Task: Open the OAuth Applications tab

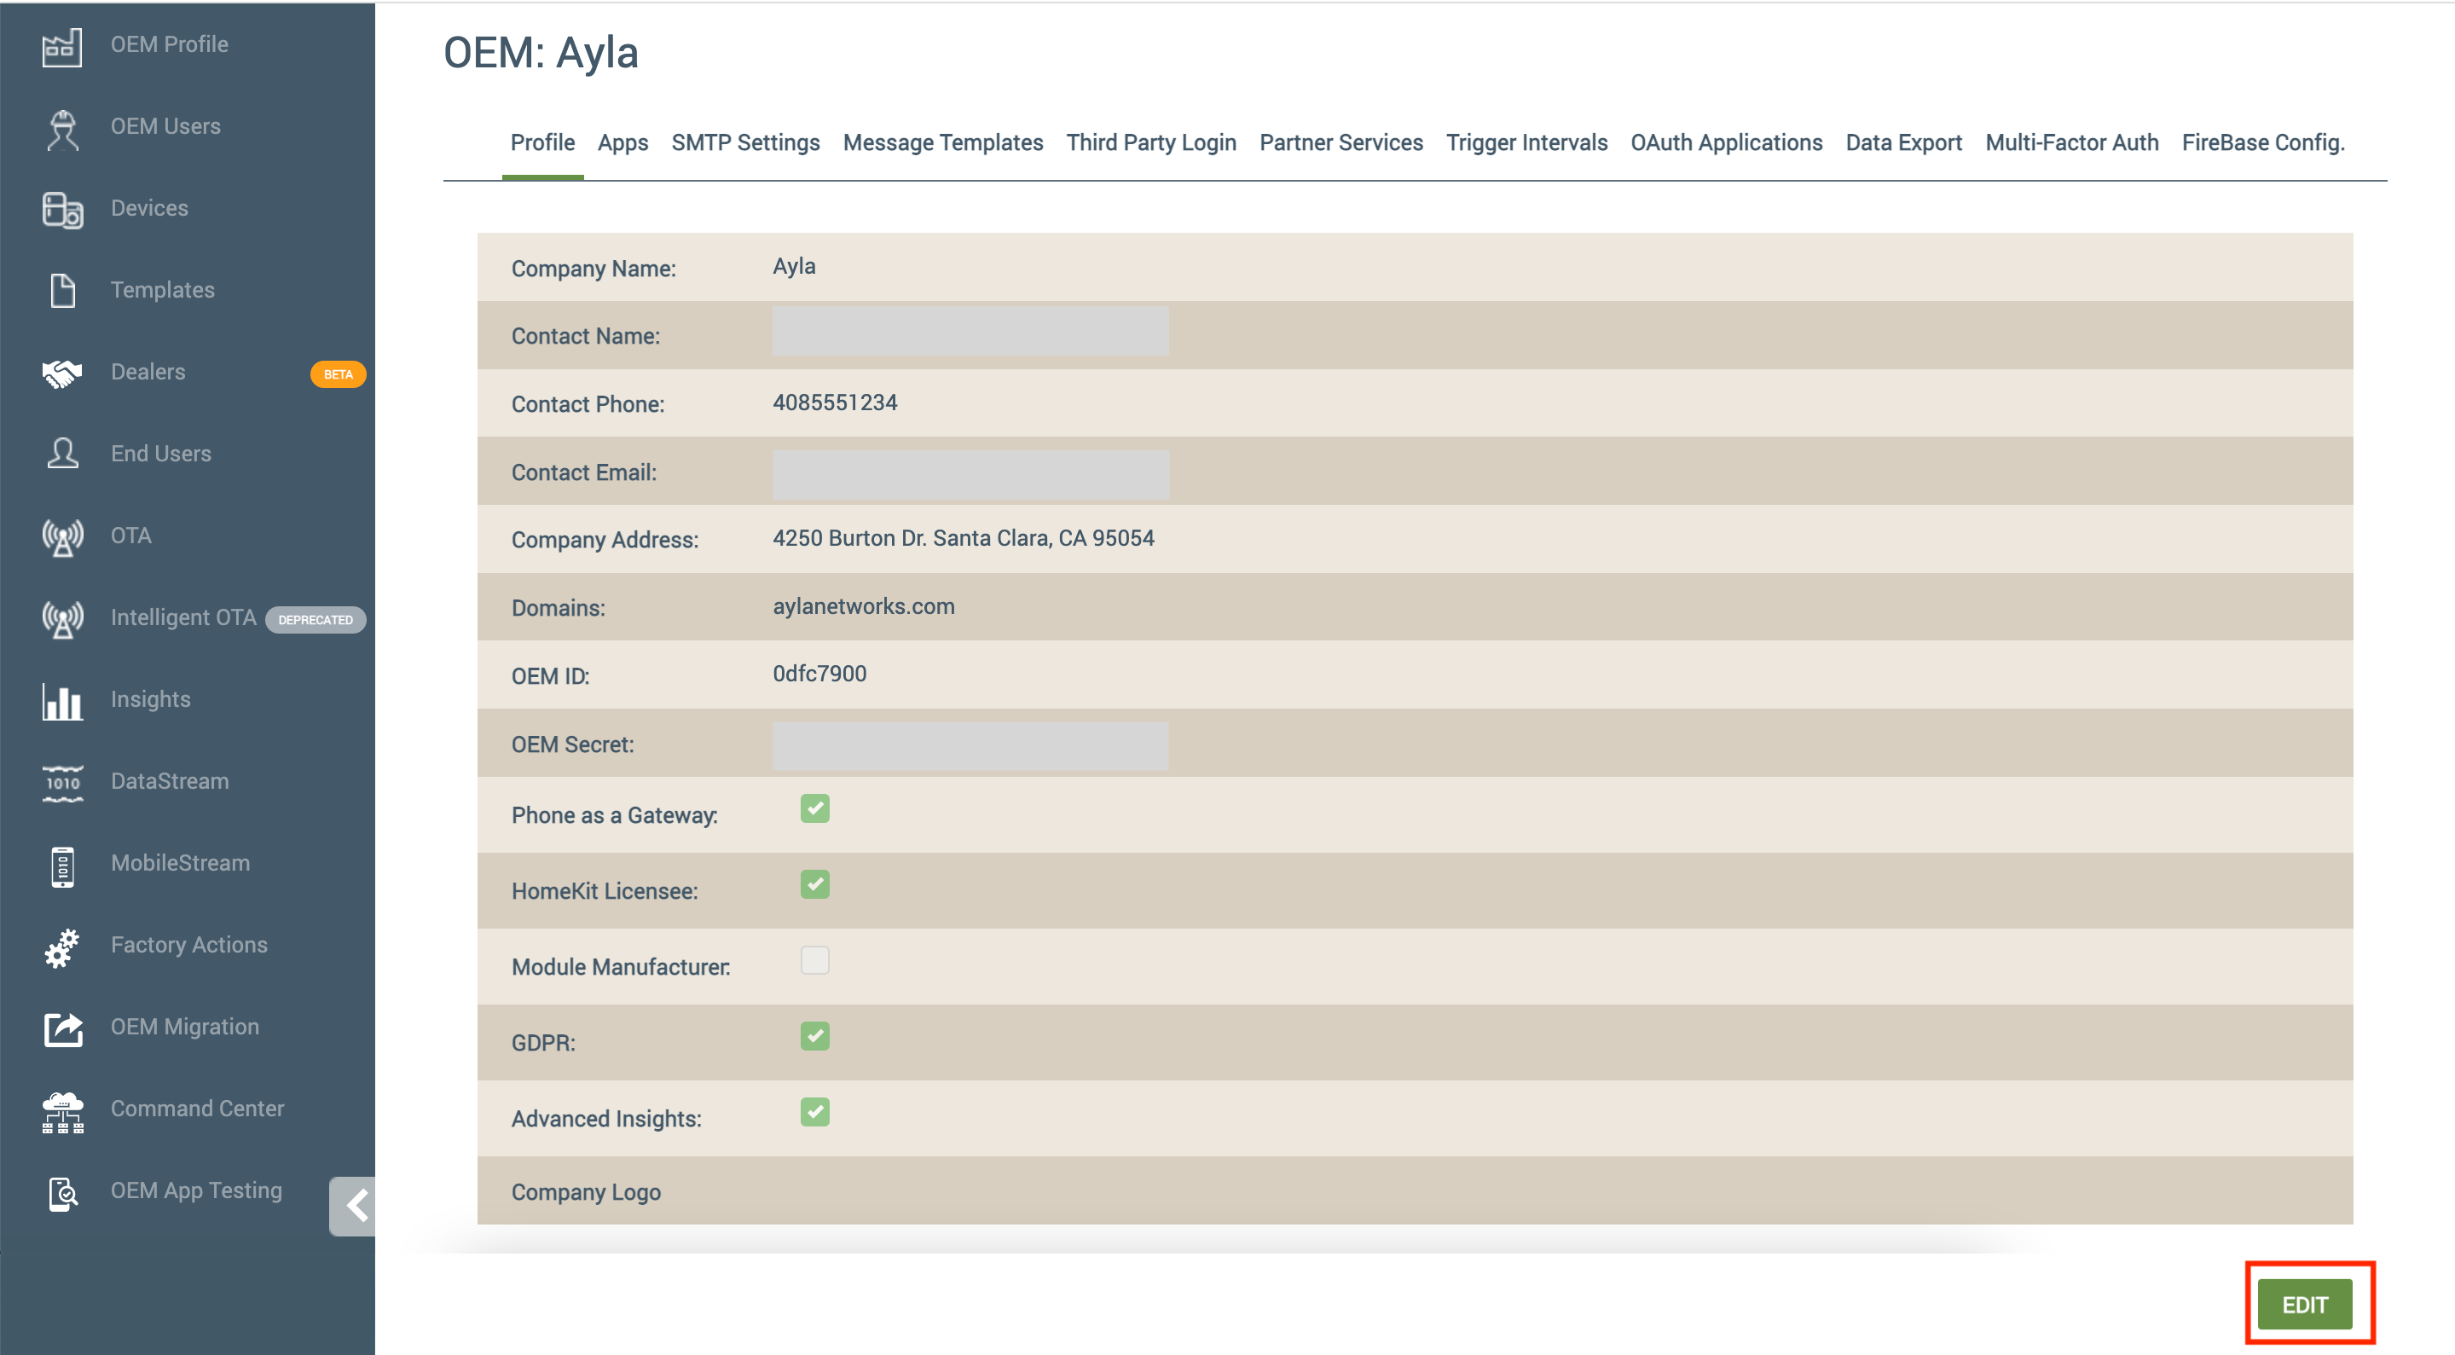Action: tap(1726, 142)
